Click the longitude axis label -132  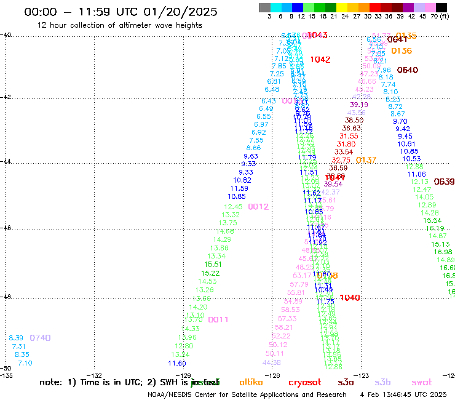point(94,375)
